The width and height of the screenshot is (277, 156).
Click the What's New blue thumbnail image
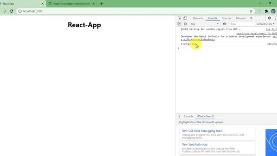(271, 143)
